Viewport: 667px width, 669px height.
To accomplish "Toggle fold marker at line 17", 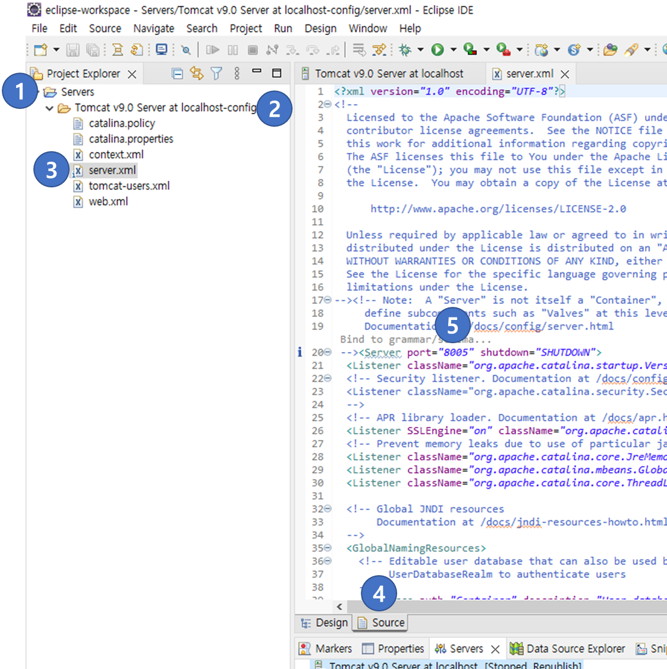I will 328,300.
